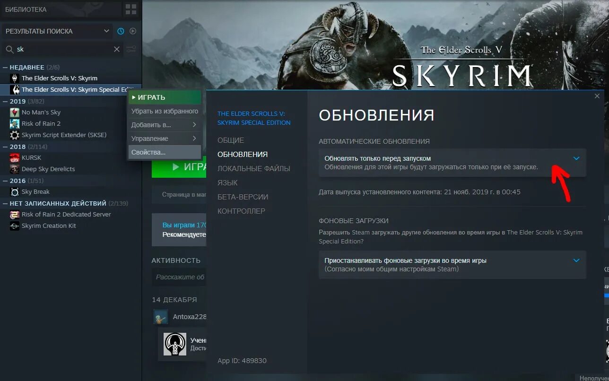Screen dimensions: 609x381
Task: Select Sky Break in library
Action: coord(71,191)
